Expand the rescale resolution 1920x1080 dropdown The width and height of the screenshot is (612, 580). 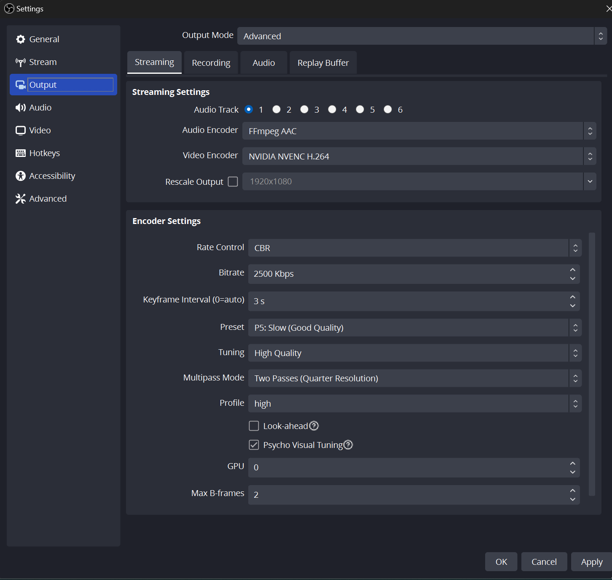590,181
